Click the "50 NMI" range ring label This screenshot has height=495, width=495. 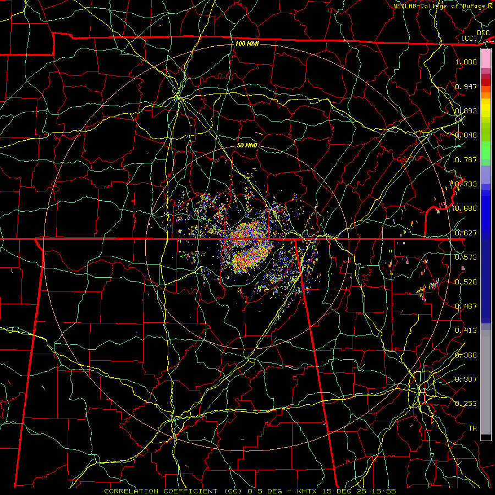(247, 145)
